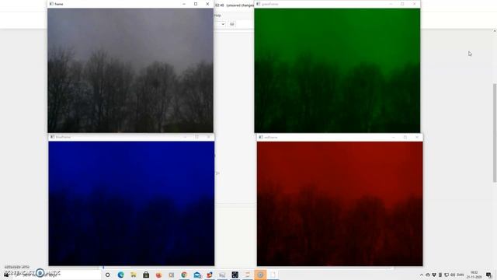Screen dimensions: 497x280
Task: Open OneDrive cloud icon in the tray
Action: [x=428, y=275]
